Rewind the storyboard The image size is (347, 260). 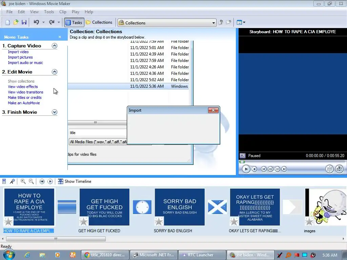pyautogui.click(x=42, y=181)
